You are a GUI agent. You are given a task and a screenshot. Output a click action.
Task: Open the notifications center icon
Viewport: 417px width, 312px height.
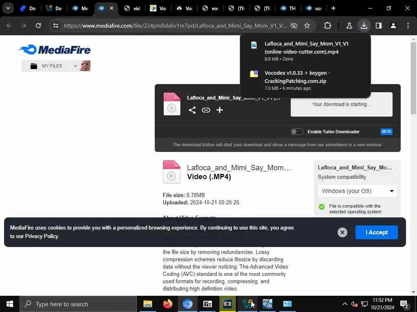[404, 304]
